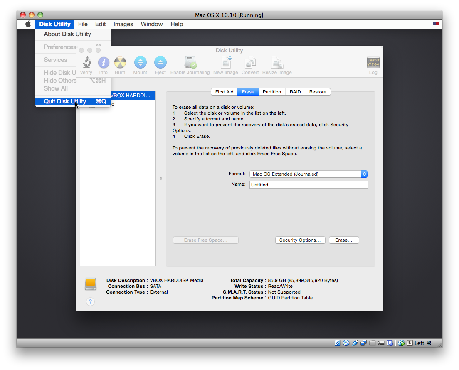The image size is (459, 370).
Task: Click the Eject toolbar icon
Action: [x=160, y=62]
